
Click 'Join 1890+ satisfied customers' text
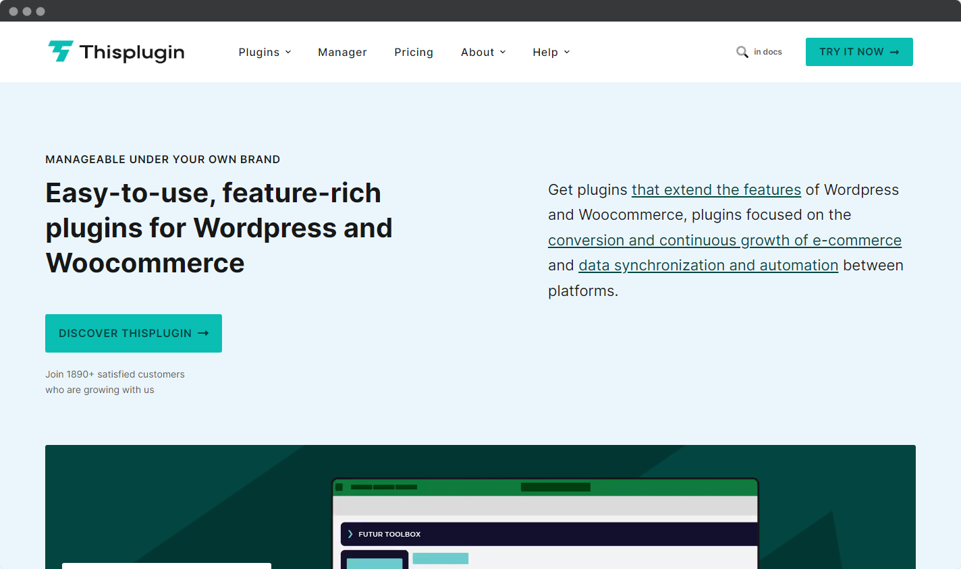[115, 374]
